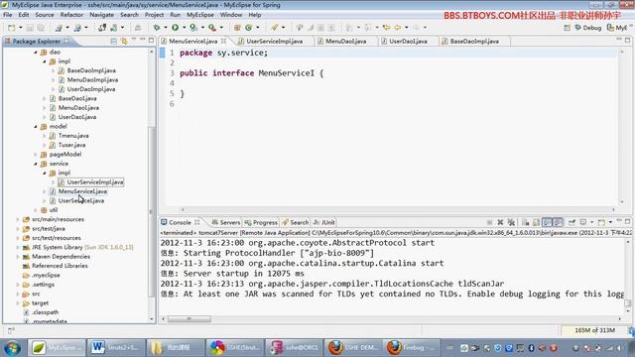Click the Debug bug toolbar icon
Image resolution: width=635 pixels, height=357 pixels.
pyautogui.click(x=157, y=28)
